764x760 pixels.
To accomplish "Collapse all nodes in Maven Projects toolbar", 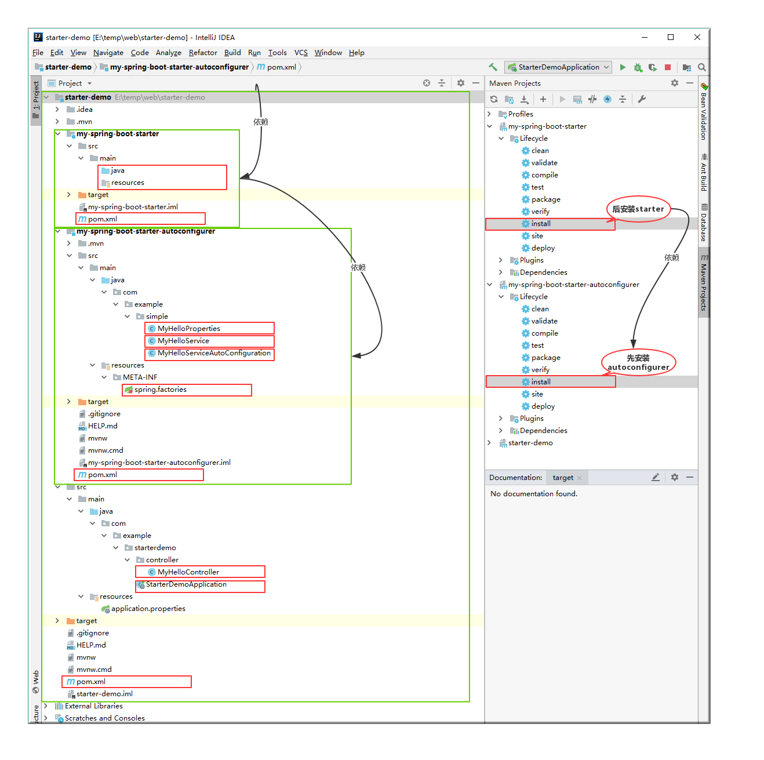I will click(x=623, y=99).
